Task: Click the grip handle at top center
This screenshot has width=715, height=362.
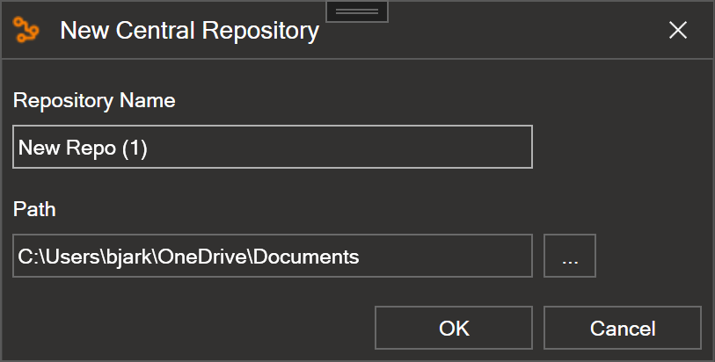Action: click(x=357, y=11)
